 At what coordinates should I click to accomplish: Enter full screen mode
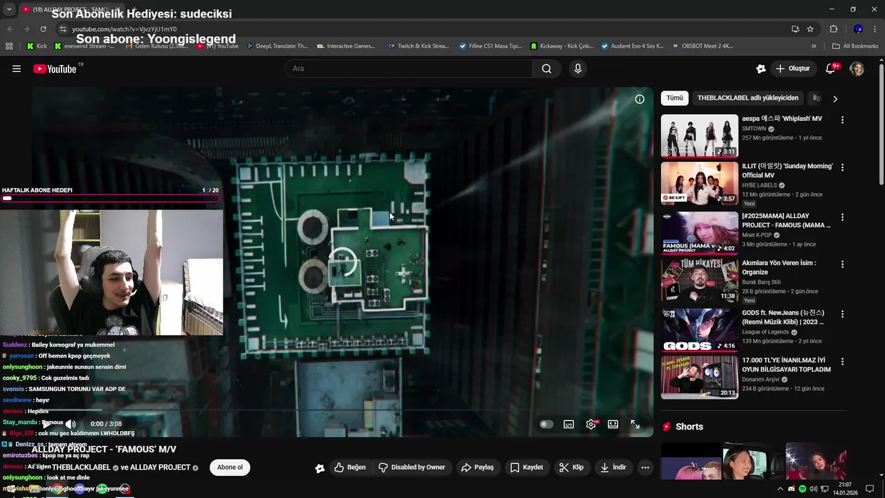point(635,424)
